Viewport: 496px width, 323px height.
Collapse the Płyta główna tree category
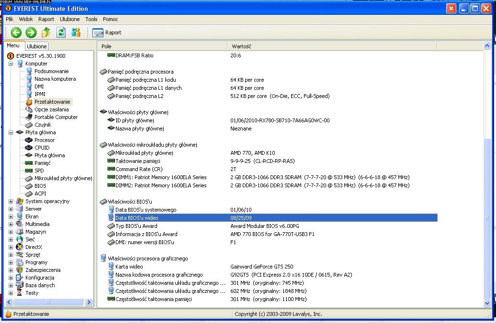11,132
